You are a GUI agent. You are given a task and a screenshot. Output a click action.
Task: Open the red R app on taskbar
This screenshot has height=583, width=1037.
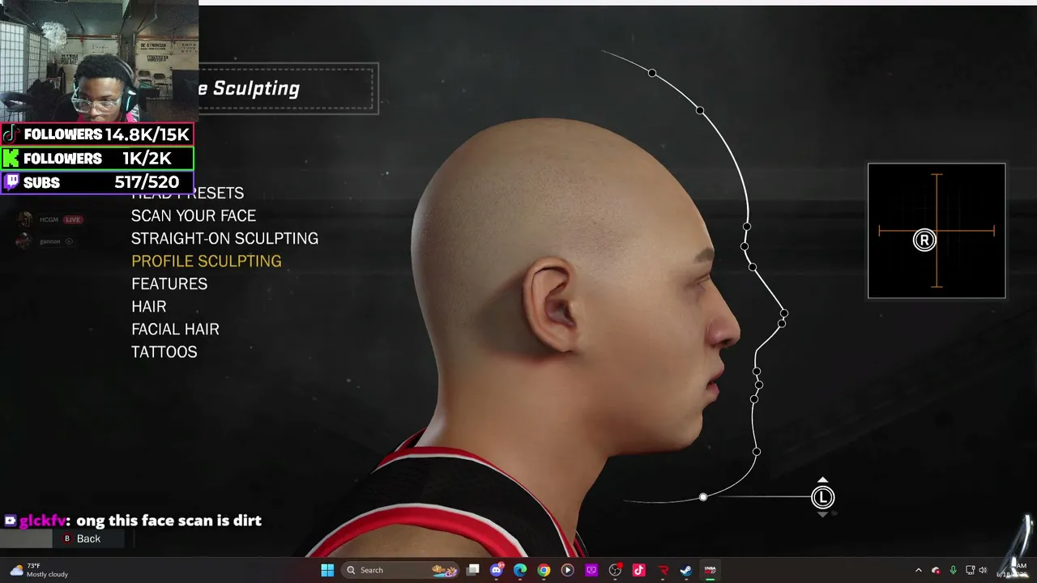click(663, 570)
